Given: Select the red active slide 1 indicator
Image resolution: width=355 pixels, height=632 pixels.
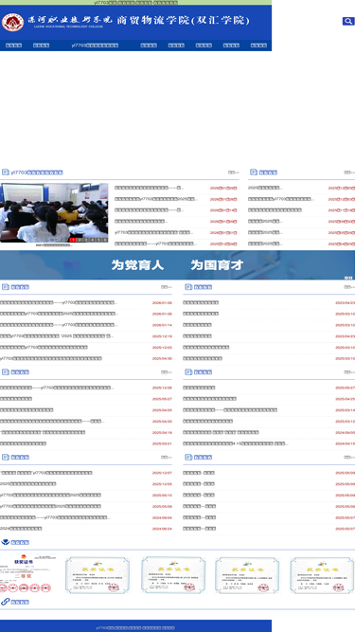Looking at the screenshot, I should pos(73,240).
